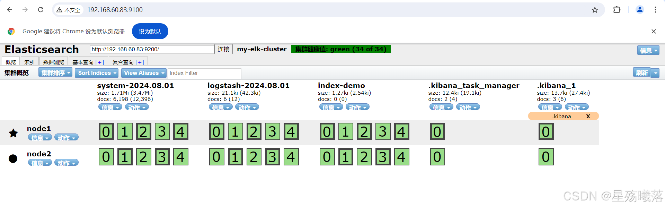The width and height of the screenshot is (665, 207).
Task: Add a new 复合查询 tab with [+]
Action: coord(140,62)
